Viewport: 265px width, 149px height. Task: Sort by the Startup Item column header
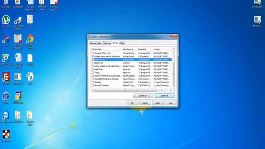point(106,49)
